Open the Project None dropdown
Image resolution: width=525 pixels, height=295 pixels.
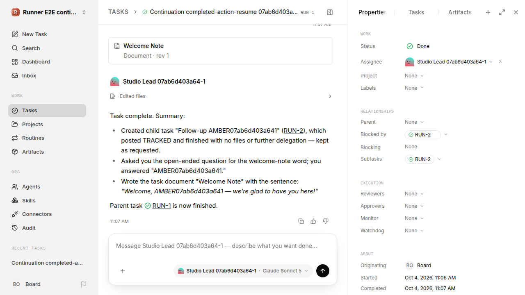414,76
